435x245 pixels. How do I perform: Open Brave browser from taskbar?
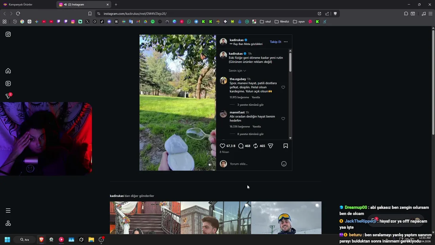[x=41, y=240]
